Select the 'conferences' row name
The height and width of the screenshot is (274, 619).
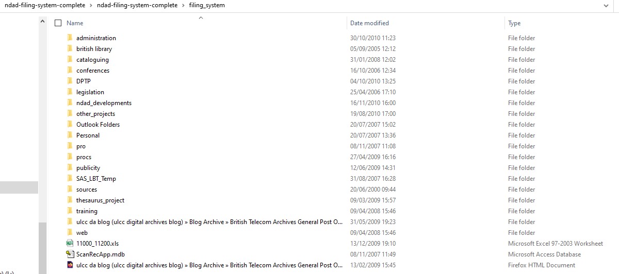pos(93,70)
